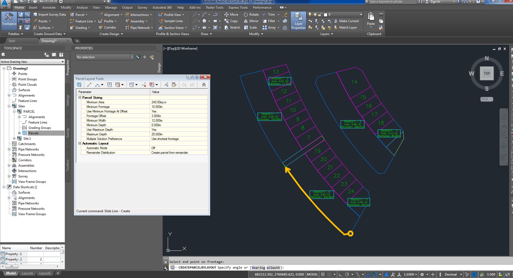Switch to the Annotate ribbon tab
The height and width of the screenshot is (278, 513).
(x=49, y=7)
